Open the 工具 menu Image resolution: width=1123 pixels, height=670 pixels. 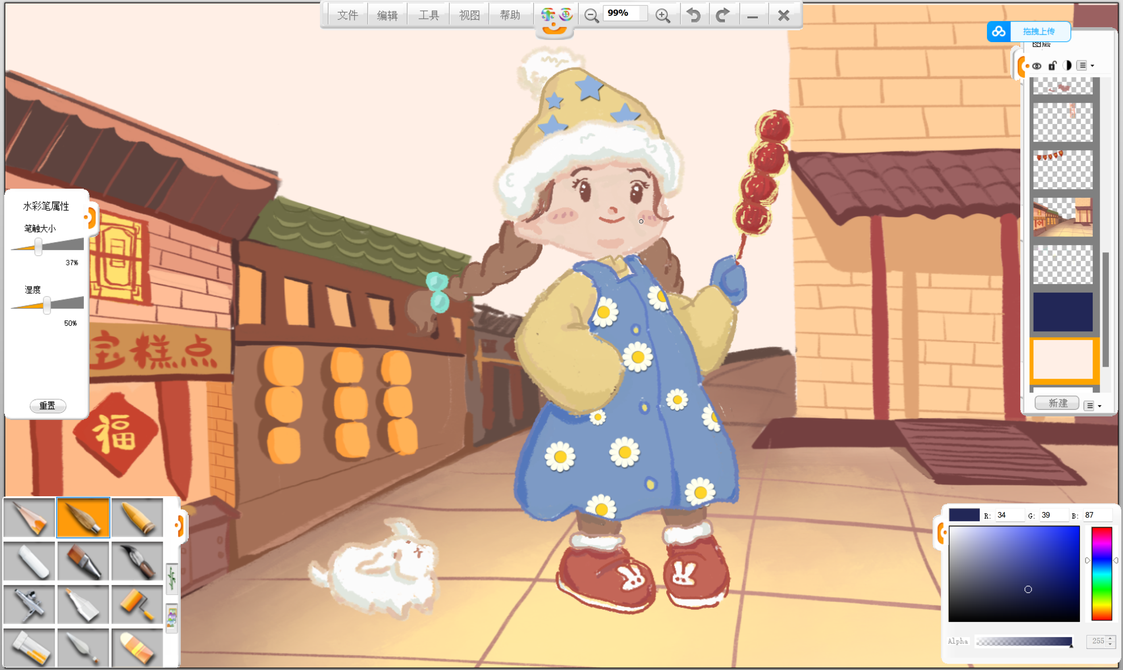pos(428,15)
